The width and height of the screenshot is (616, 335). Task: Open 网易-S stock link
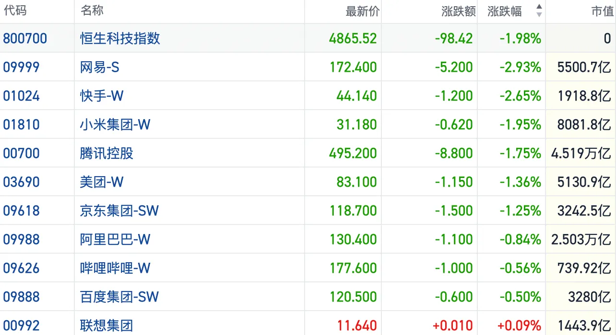click(100, 67)
